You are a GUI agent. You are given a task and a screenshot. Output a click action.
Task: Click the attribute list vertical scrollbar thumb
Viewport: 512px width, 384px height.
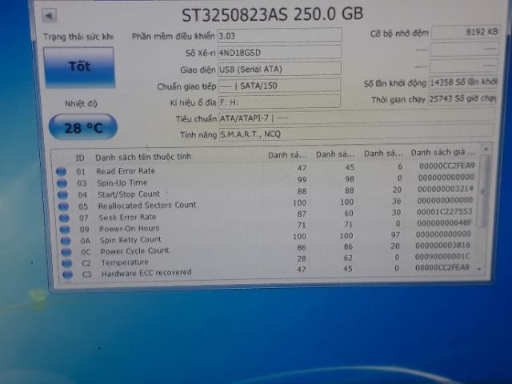(483, 192)
